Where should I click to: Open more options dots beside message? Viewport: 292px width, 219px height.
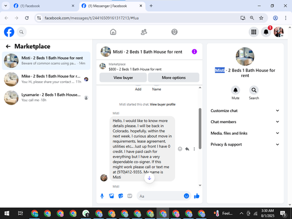point(194,149)
